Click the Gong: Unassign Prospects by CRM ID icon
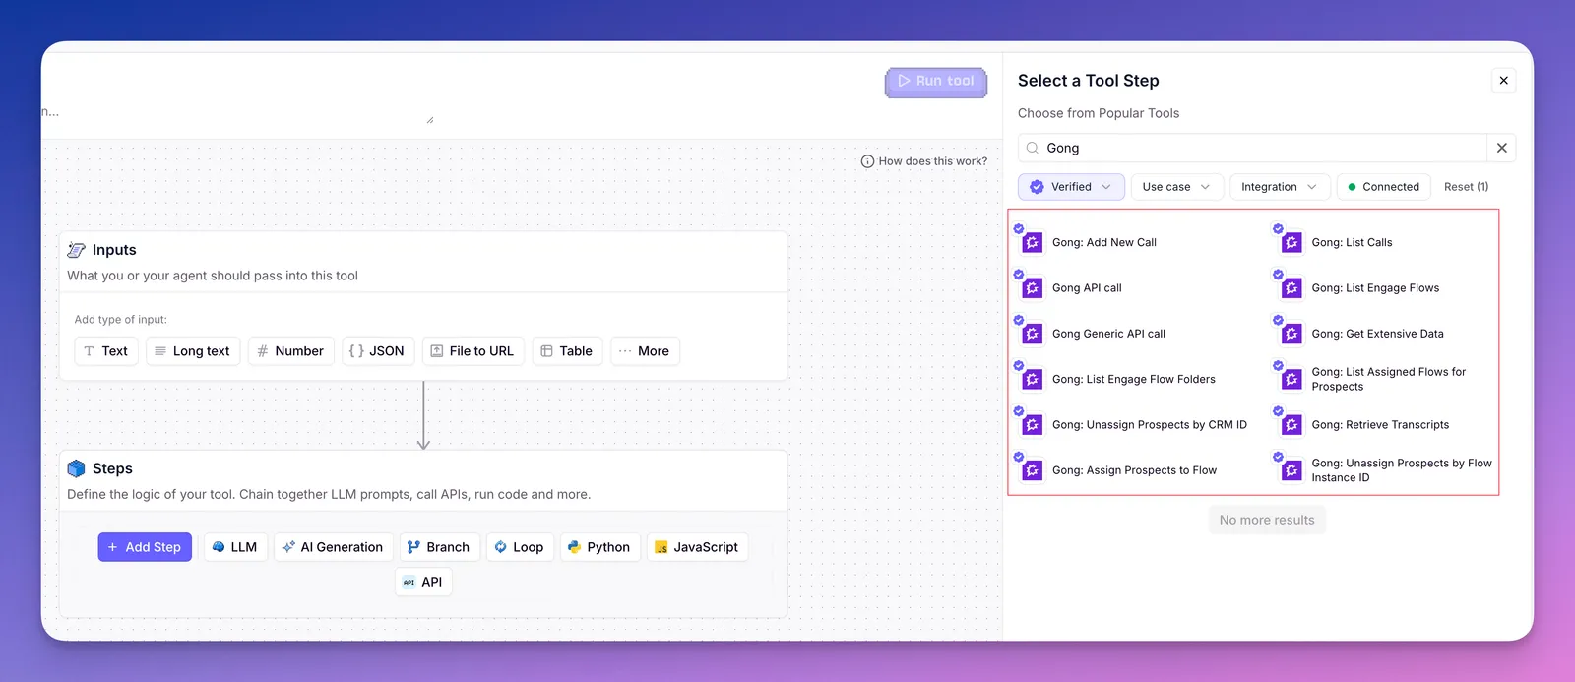The image size is (1575, 682). (x=1032, y=425)
